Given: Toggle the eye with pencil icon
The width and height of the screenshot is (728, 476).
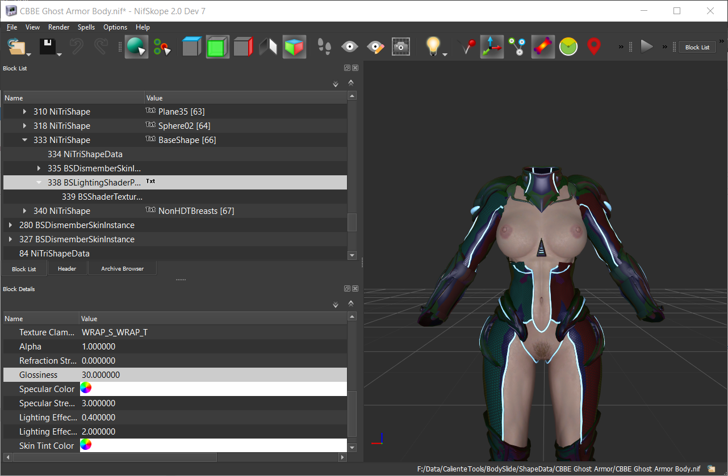Looking at the screenshot, I should click(x=375, y=47).
